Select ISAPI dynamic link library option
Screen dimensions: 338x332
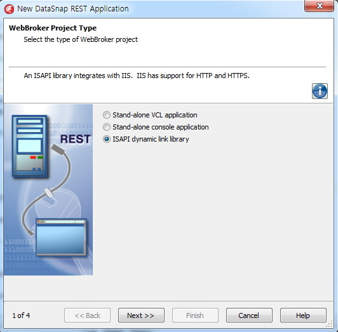point(146,139)
